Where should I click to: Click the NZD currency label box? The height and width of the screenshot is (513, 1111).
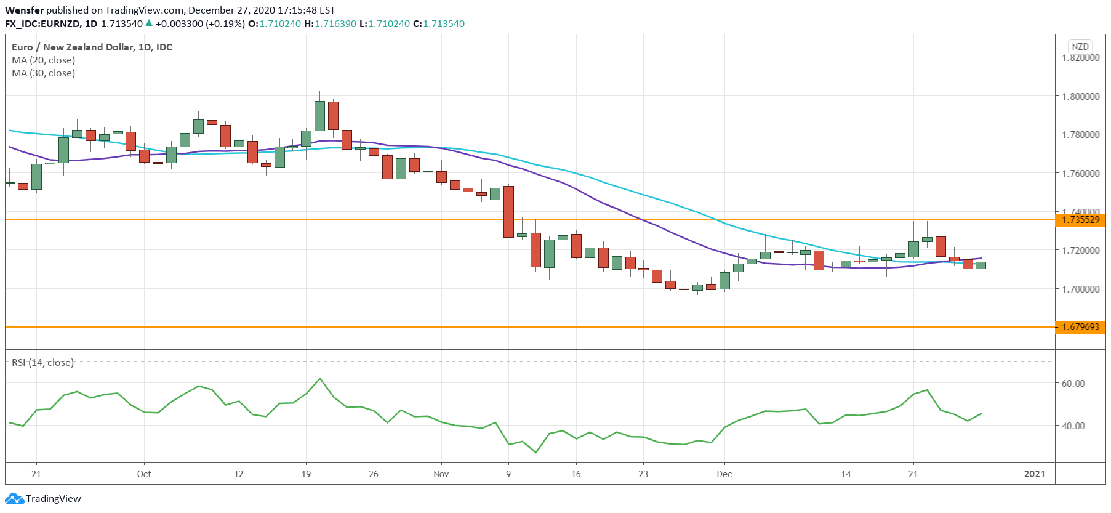coord(1080,46)
